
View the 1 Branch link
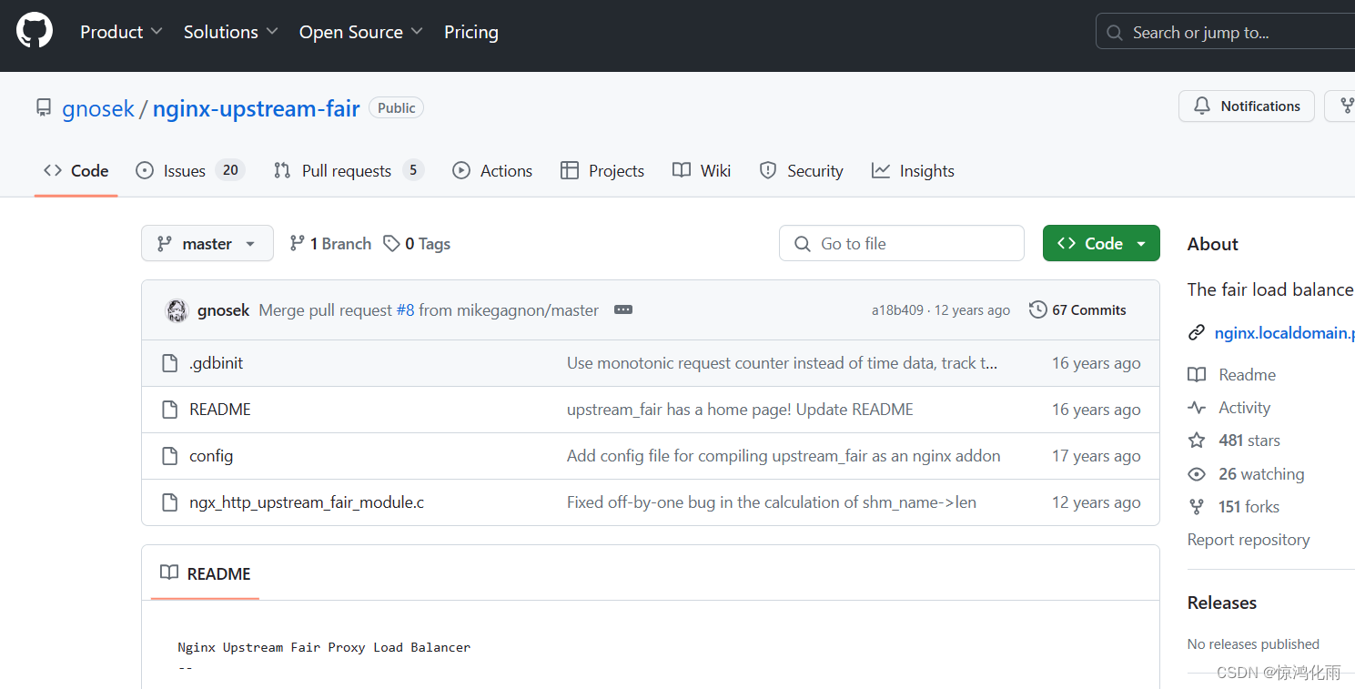(330, 244)
